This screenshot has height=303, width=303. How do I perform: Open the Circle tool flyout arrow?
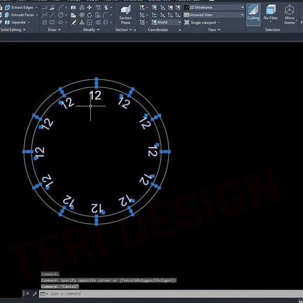pos(66,15)
